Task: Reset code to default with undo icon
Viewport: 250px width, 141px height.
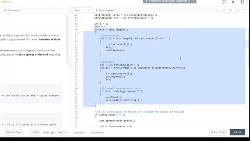Action: click(230, 10)
